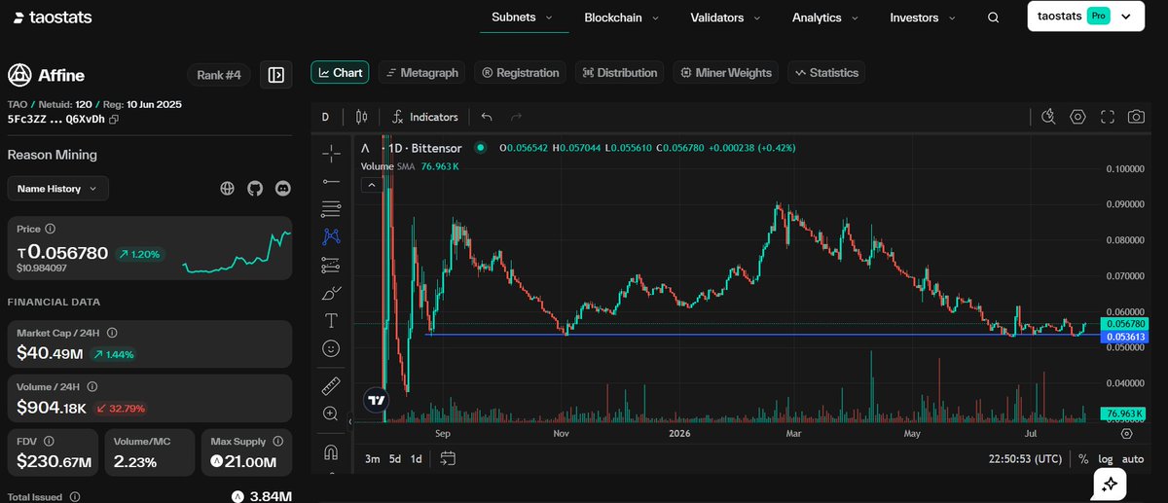
Task: Expand the Investors menu
Action: tap(922, 18)
